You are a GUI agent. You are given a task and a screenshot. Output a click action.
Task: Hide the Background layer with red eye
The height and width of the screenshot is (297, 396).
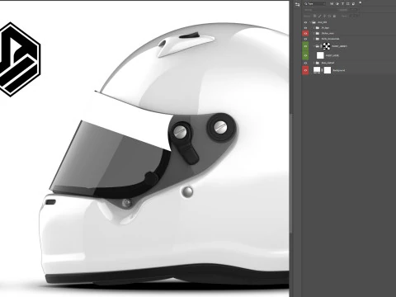pyautogui.click(x=305, y=70)
